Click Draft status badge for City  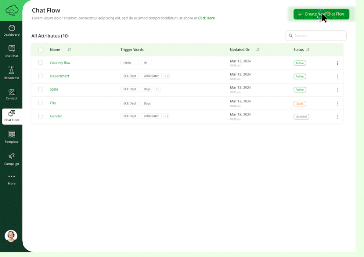[x=300, y=104]
